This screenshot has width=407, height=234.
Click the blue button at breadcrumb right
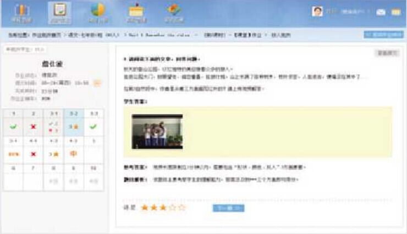[x=383, y=34]
